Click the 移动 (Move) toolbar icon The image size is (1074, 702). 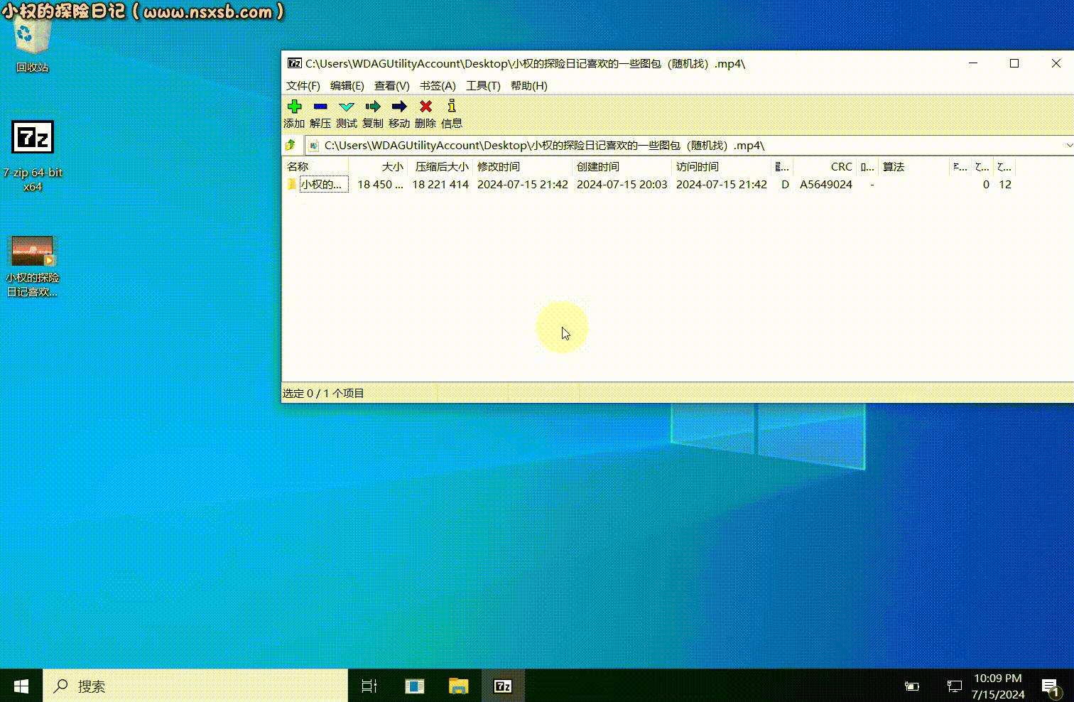click(x=399, y=107)
